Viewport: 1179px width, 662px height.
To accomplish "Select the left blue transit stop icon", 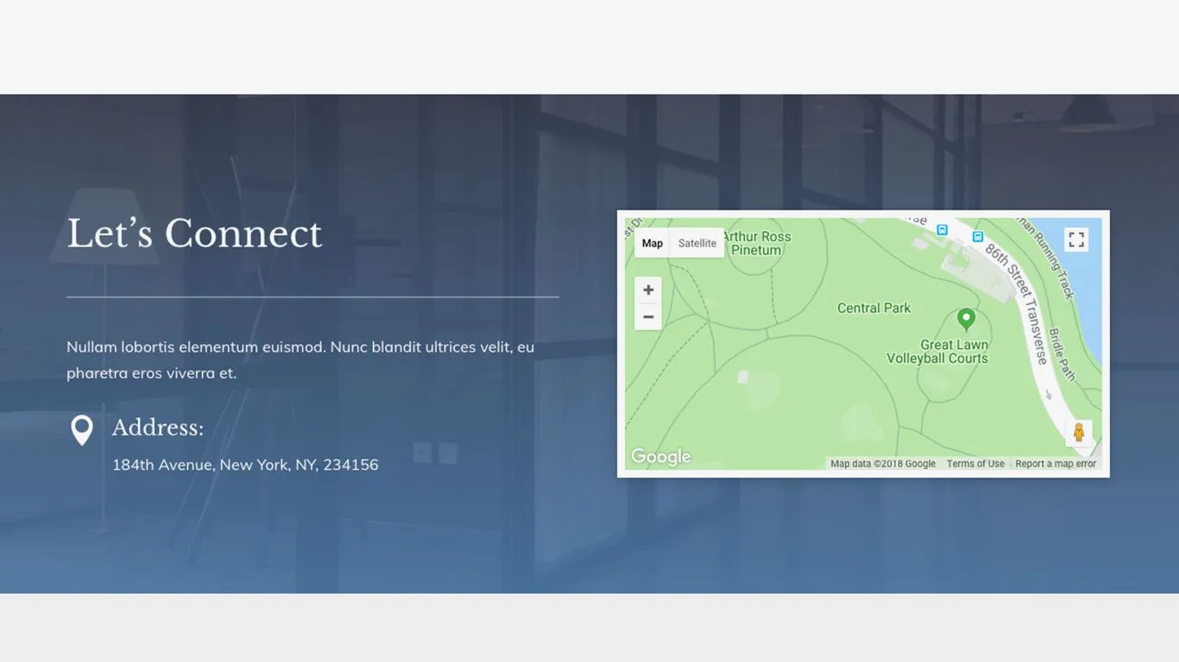I will [943, 230].
